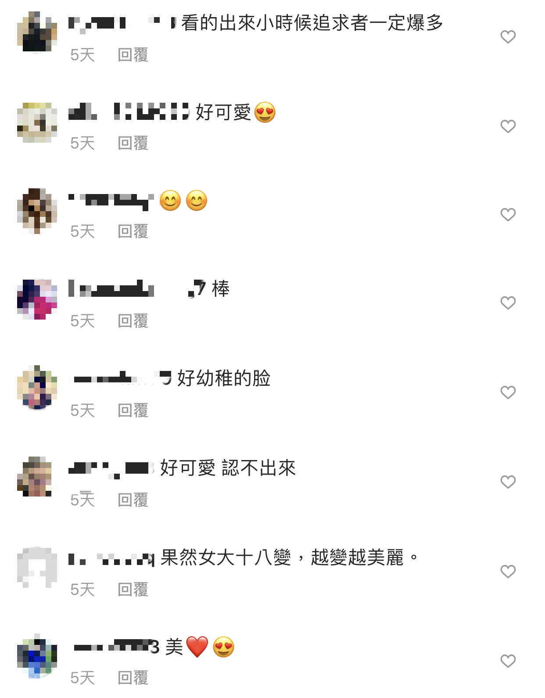Like the 好可愛 heart-eyes emoji comment

(x=508, y=126)
